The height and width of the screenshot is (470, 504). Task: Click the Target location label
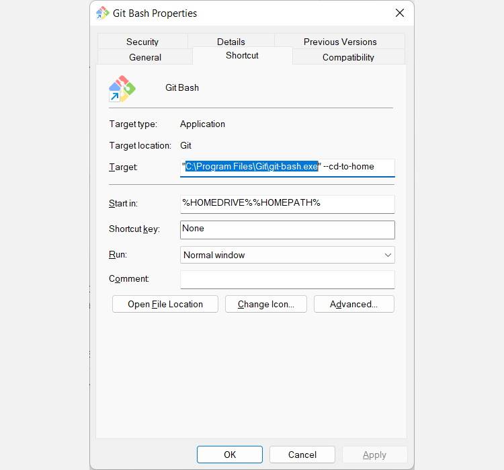point(140,145)
